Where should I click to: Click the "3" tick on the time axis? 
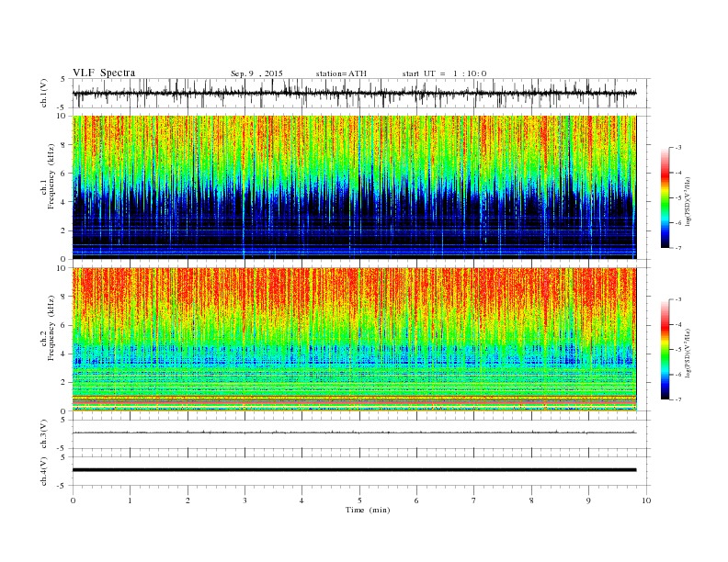coord(245,500)
